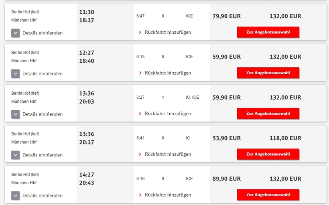The height and width of the screenshot is (205, 329).
Task: Click Rückfahrt hinzufügen for the 12:27 train
Action: (x=165, y=73)
